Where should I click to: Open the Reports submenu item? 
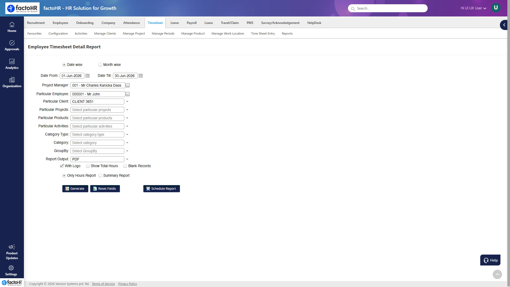click(x=287, y=33)
